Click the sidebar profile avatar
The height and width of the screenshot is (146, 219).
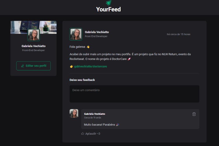point(33,35)
